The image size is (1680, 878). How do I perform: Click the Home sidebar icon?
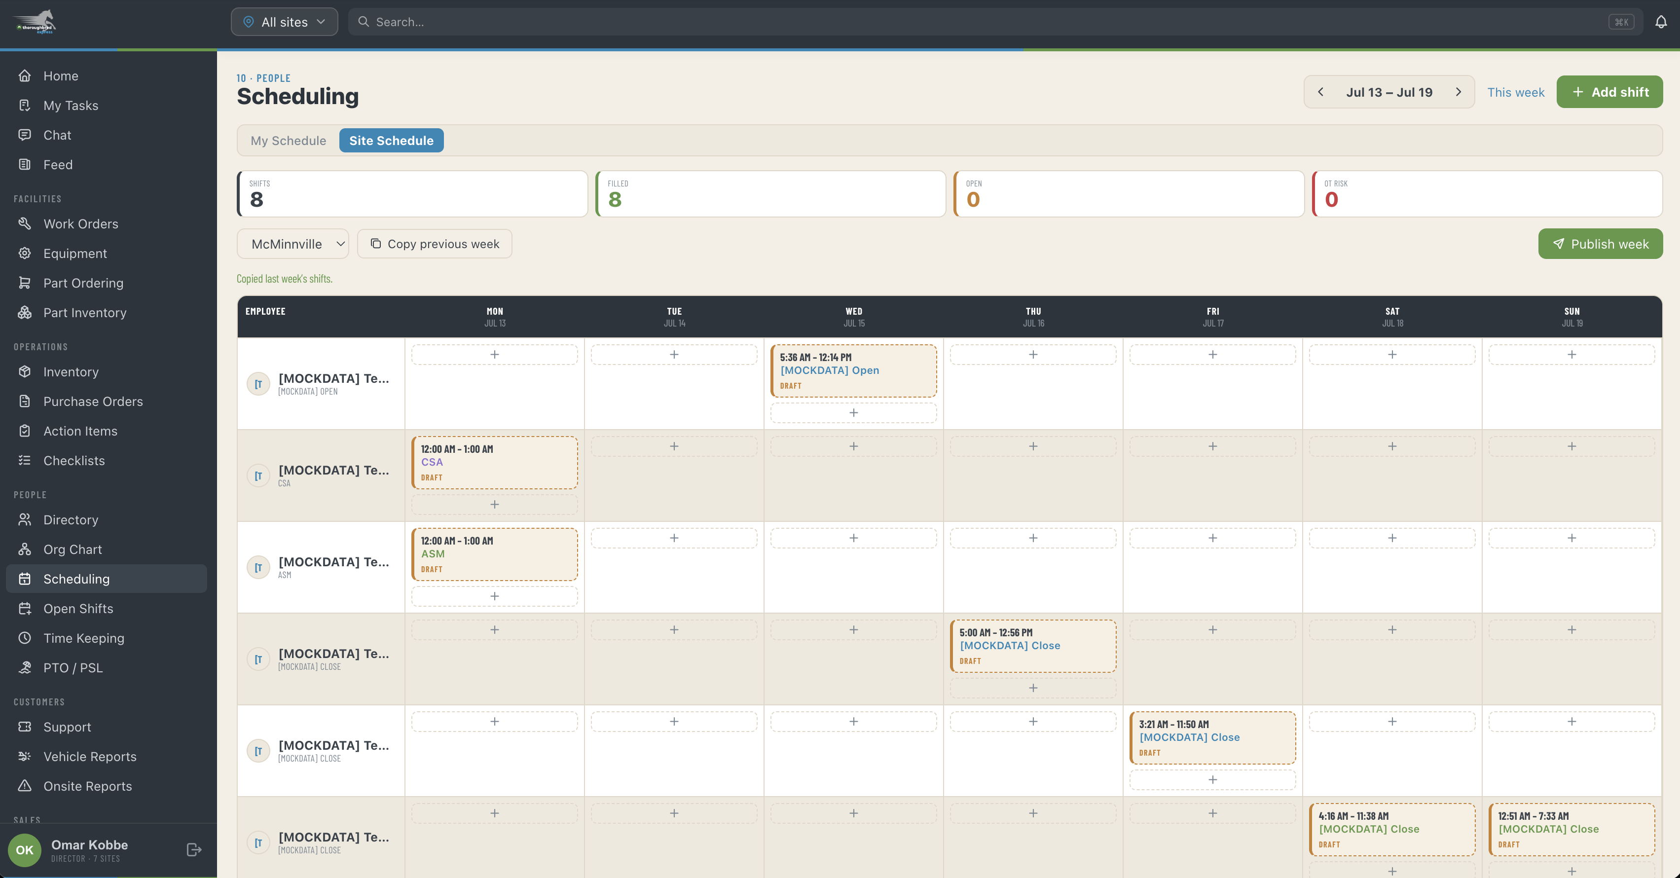25,75
